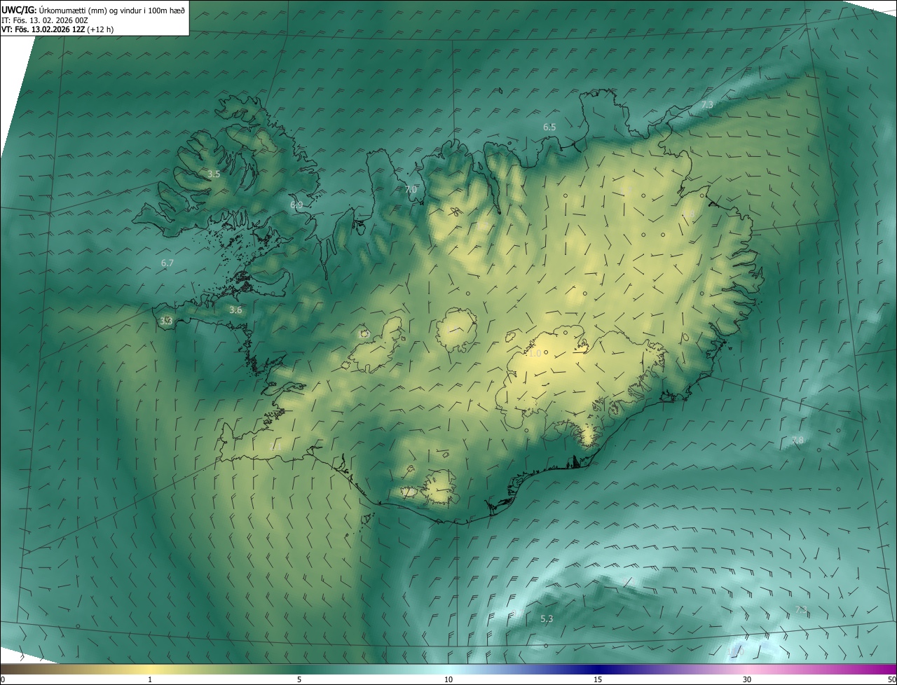
Task: Click the 3.5 value label on the map
Action: click(x=214, y=174)
